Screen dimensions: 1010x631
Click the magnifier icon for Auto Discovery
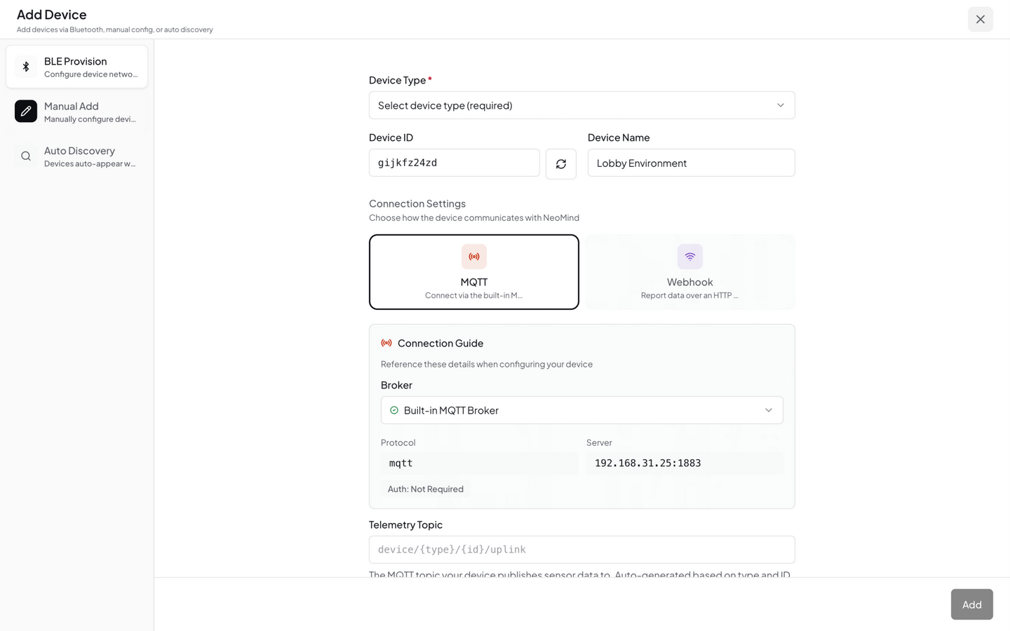(x=26, y=156)
